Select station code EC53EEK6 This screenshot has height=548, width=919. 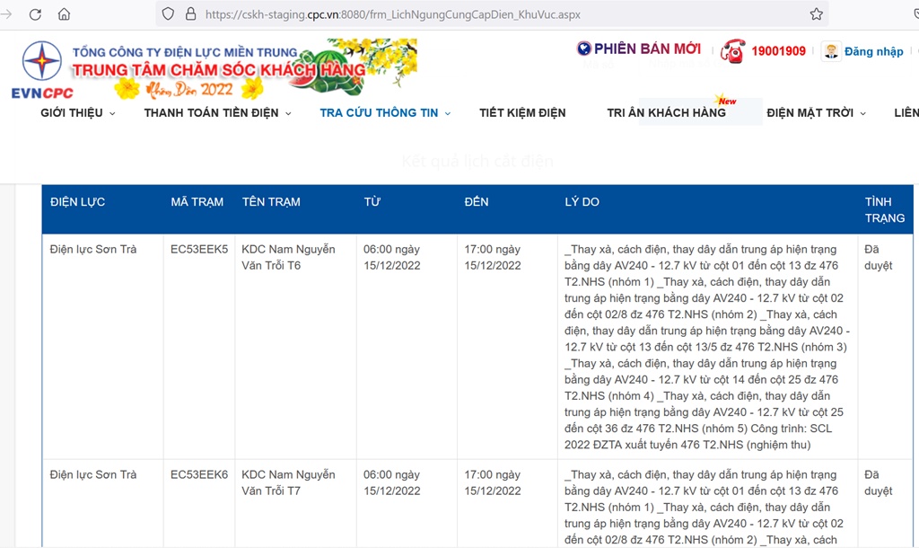(198, 474)
